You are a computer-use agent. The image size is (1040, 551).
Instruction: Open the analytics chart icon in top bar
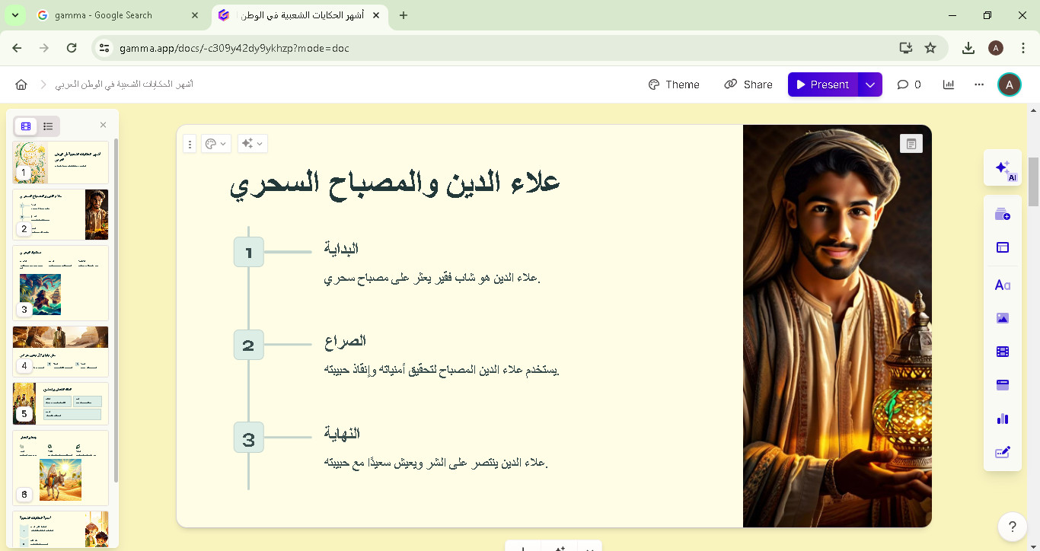point(949,84)
